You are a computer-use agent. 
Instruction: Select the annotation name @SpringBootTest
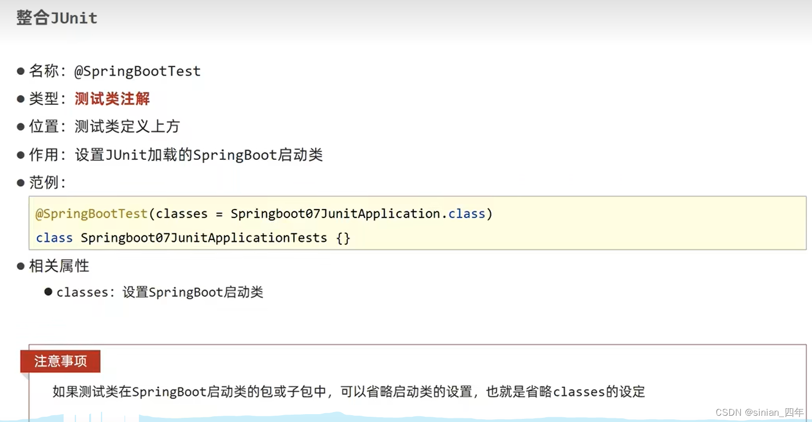(x=137, y=71)
